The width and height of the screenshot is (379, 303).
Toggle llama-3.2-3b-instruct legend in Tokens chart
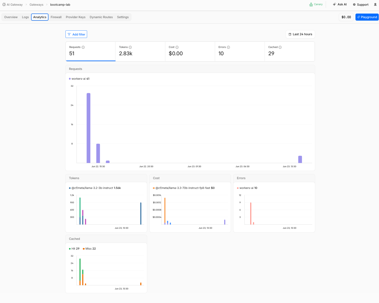tap(95, 188)
